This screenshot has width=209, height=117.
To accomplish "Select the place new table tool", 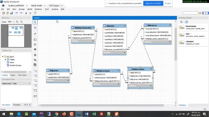I will pos(35,55).
